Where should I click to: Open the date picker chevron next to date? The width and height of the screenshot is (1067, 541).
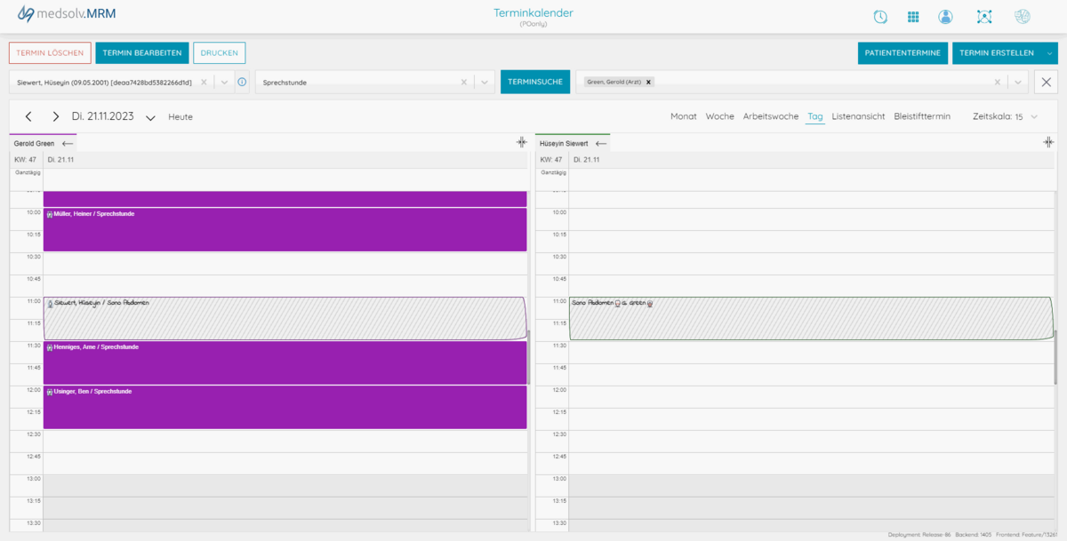(150, 117)
